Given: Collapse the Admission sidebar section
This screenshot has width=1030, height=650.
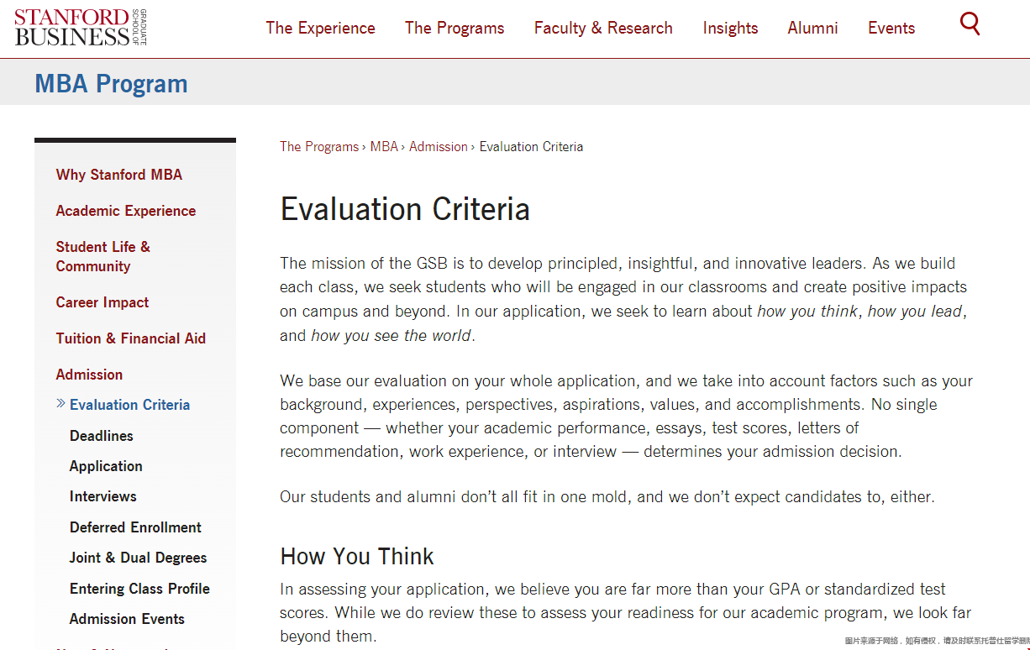Looking at the screenshot, I should tap(89, 375).
